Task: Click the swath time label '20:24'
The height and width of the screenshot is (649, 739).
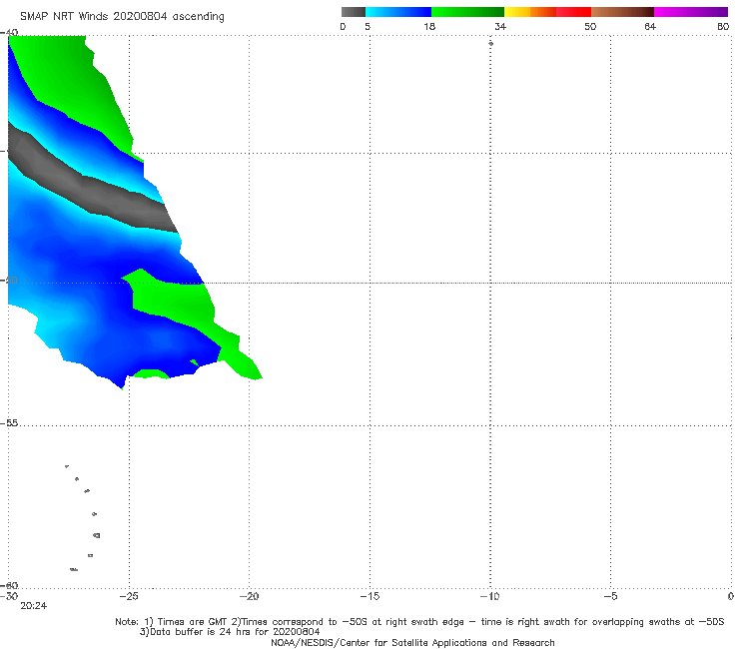Action: click(34, 606)
